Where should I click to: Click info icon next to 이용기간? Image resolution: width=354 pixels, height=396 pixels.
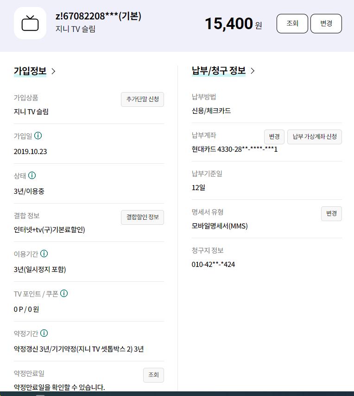44,254
